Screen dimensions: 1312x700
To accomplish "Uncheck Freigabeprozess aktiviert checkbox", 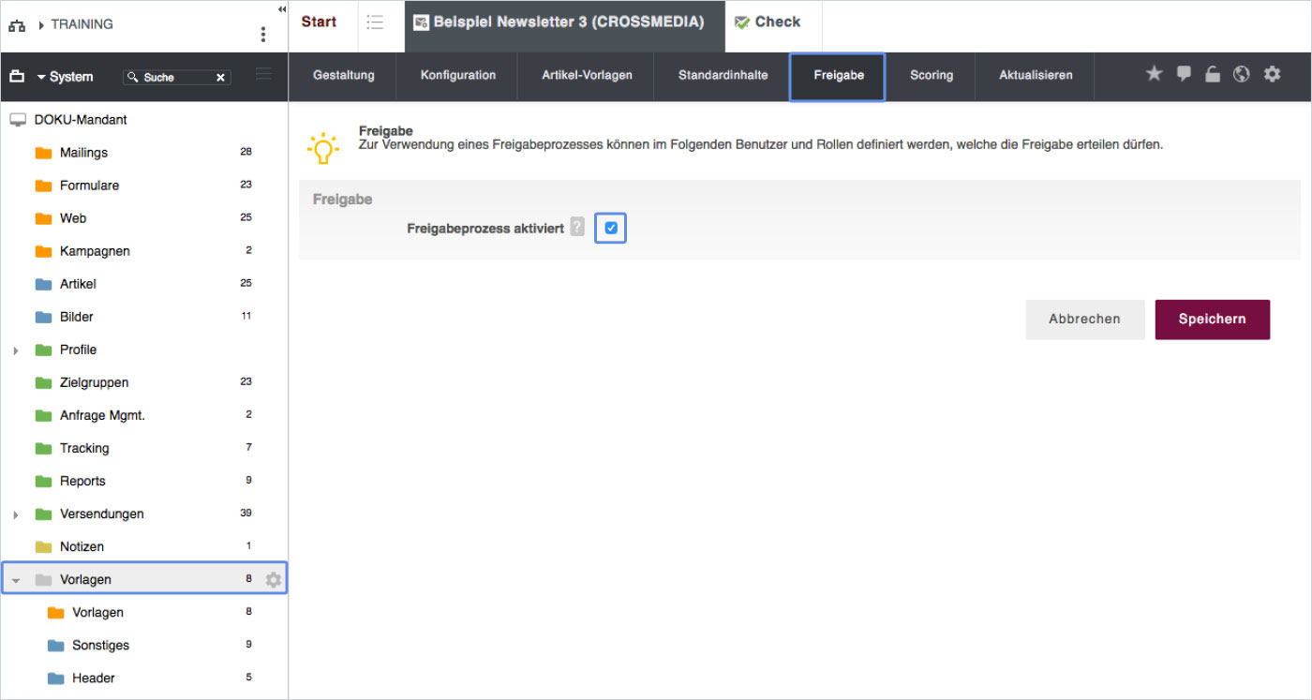I will (x=611, y=228).
